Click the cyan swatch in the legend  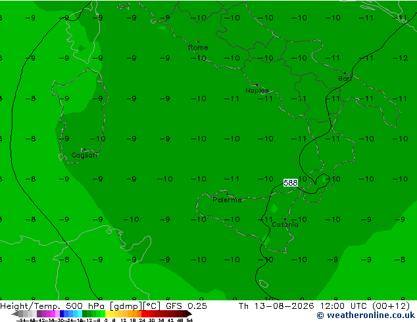pos(80,313)
